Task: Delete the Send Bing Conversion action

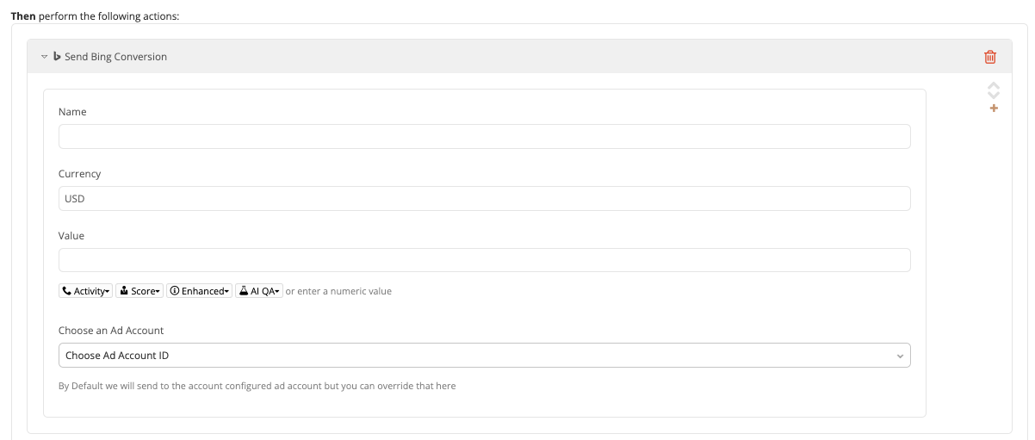Action: point(990,57)
